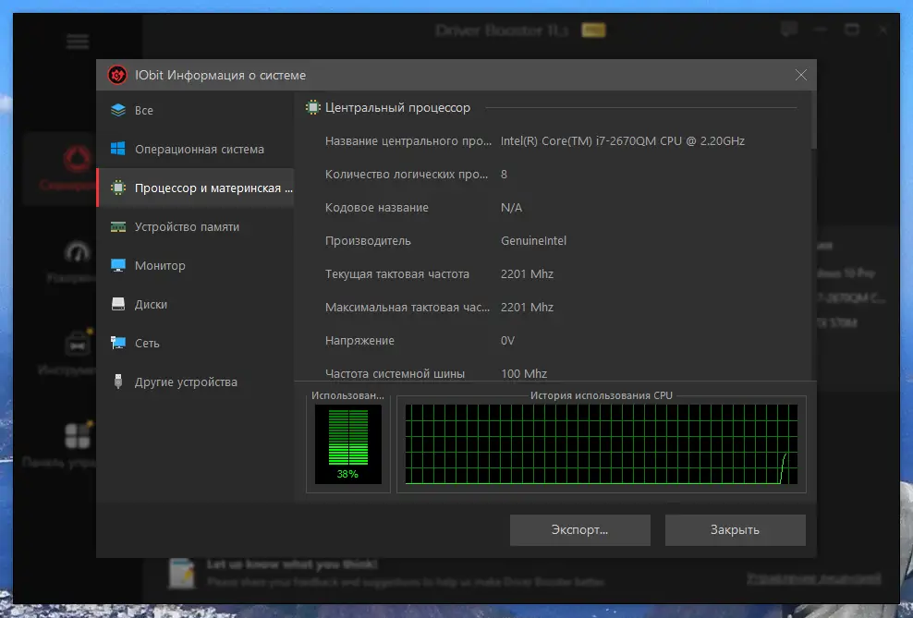The width and height of the screenshot is (913, 618).
Task: Click the red scan icon in Driver Booster sidebar
Action: (78, 158)
